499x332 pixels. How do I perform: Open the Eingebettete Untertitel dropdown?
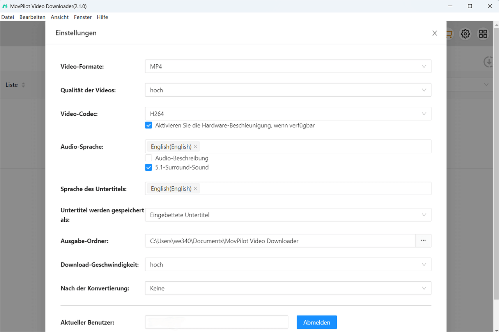(288, 215)
